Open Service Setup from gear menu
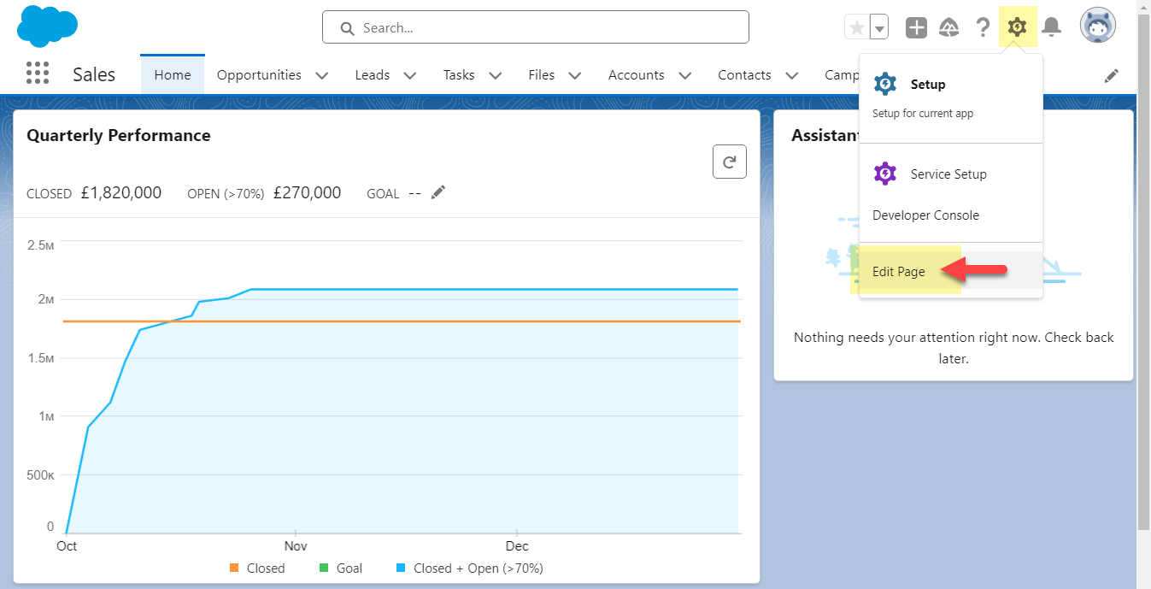This screenshot has height=589, width=1151. tap(948, 174)
